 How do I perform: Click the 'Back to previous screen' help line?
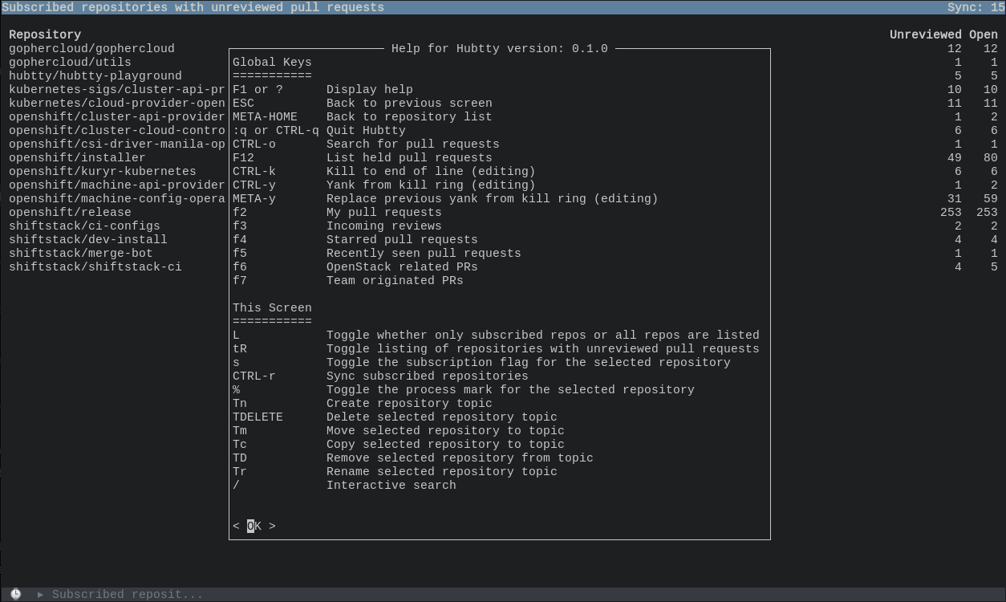(409, 103)
